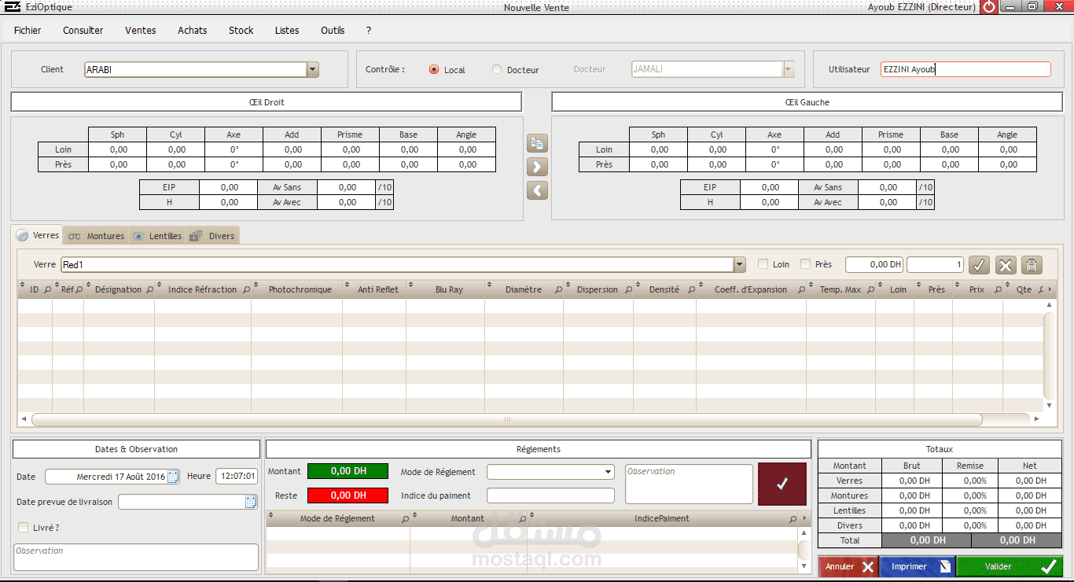The image size is (1074, 582).
Task: Click the search icon in Dispersion column header
Action: [628, 290]
